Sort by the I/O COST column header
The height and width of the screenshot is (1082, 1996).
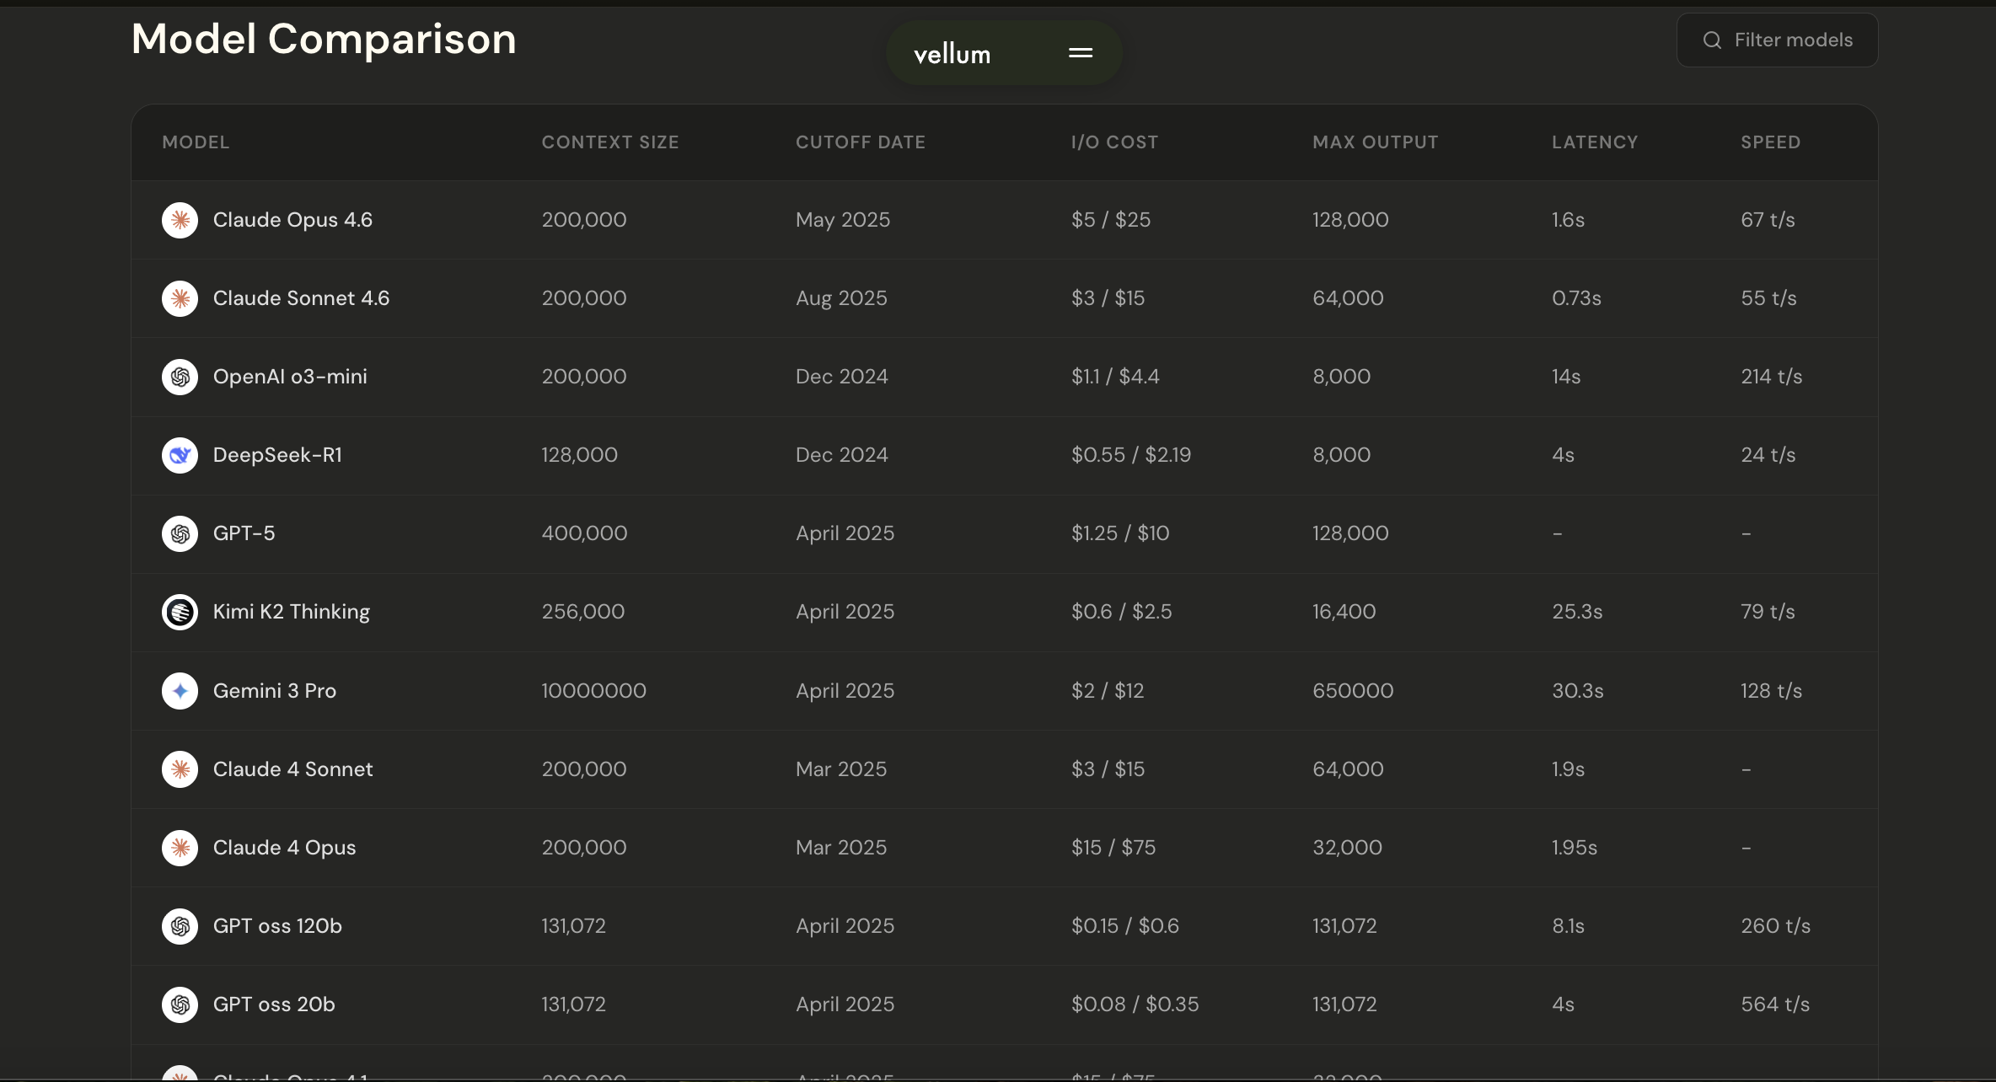tap(1114, 142)
